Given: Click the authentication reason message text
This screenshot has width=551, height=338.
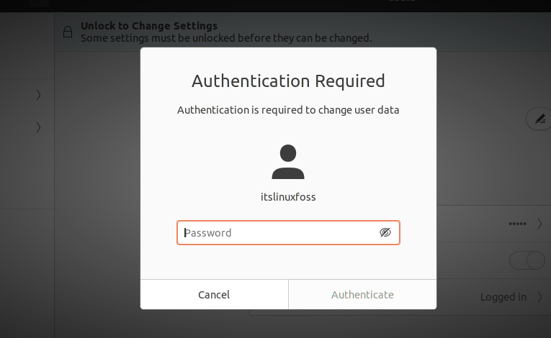Looking at the screenshot, I should click(288, 110).
